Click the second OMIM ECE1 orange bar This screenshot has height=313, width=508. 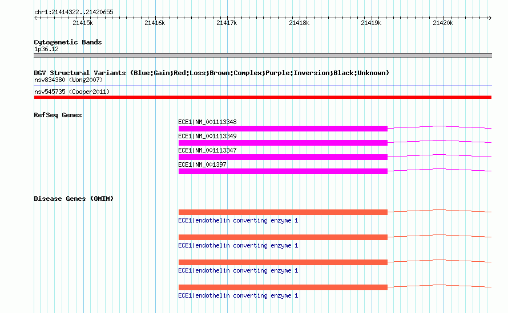point(283,237)
